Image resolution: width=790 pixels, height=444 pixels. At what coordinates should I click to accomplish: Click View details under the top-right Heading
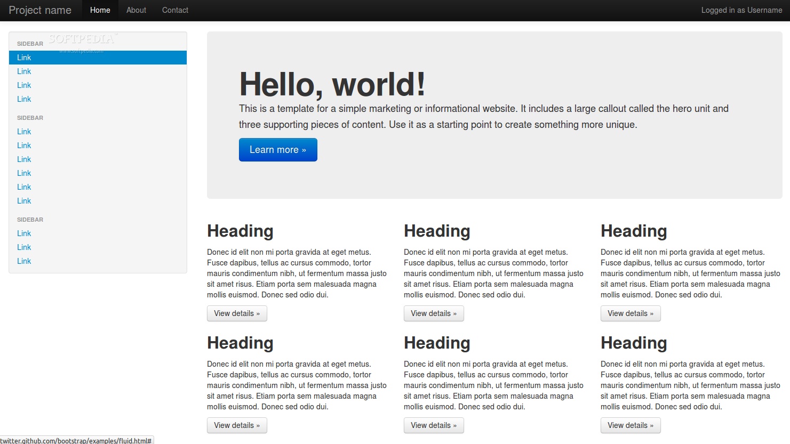tap(631, 313)
